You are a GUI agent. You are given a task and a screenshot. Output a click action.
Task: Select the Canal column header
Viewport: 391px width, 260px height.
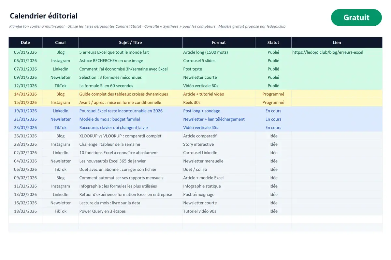coord(60,42)
